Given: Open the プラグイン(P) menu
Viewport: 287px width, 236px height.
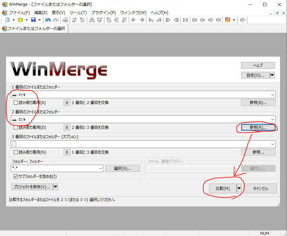Looking at the screenshot, I should tap(103, 13).
